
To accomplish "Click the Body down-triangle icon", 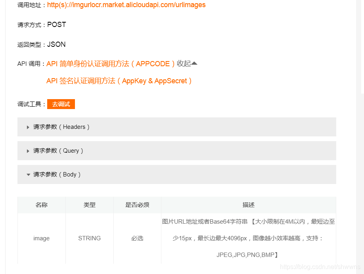I will click(28, 174).
